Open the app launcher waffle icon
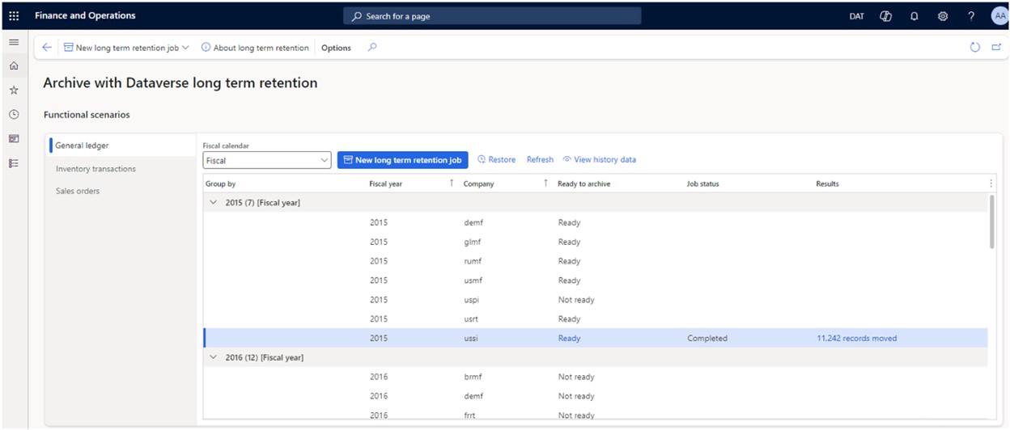Viewport: 1010px width, 430px height. (14, 15)
